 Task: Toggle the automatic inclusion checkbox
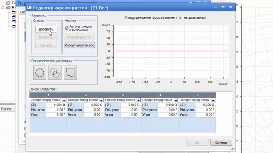(67, 28)
